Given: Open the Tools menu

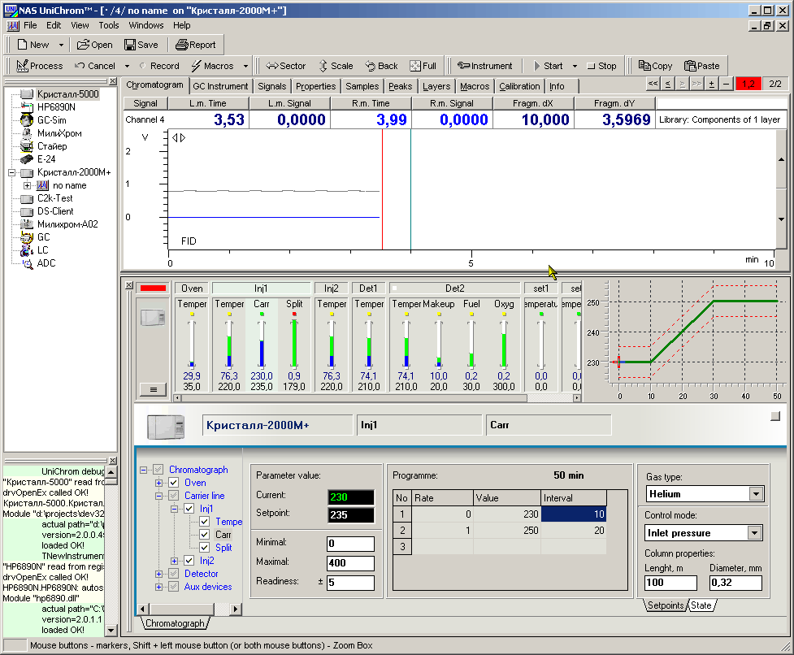Looking at the screenshot, I should 109,25.
